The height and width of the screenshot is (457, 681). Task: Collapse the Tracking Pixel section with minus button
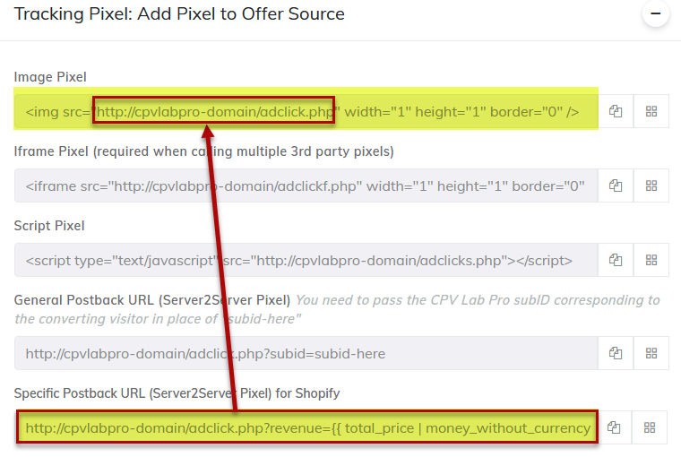point(655,13)
